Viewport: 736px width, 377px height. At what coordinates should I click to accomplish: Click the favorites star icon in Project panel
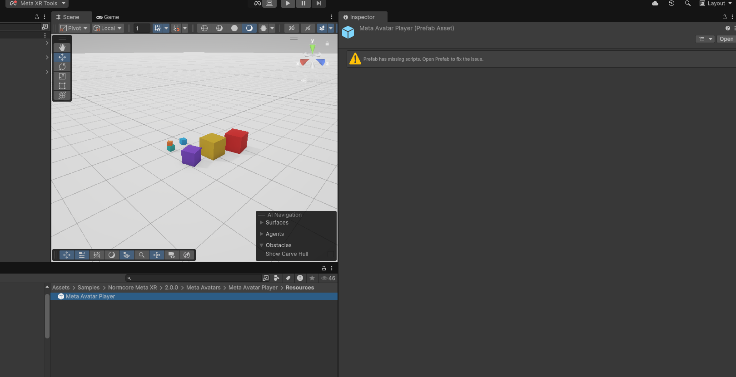[312, 278]
